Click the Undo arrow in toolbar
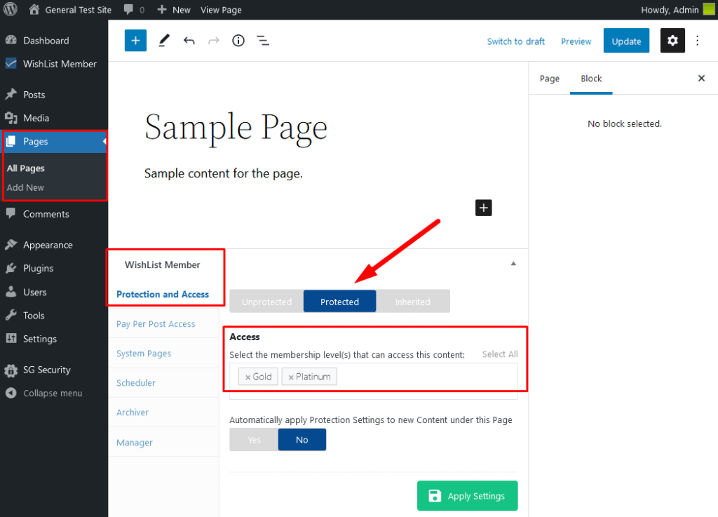This screenshot has width=718, height=517. click(x=189, y=41)
